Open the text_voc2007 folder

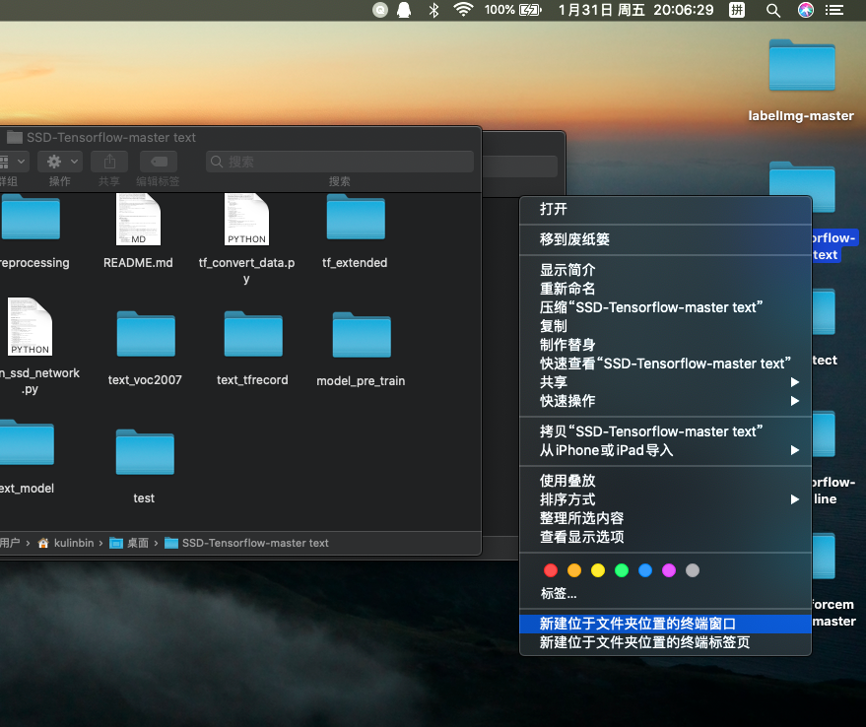coord(145,335)
